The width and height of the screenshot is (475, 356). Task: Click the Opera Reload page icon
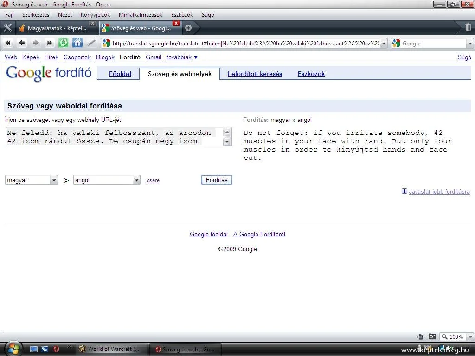[x=63, y=43]
